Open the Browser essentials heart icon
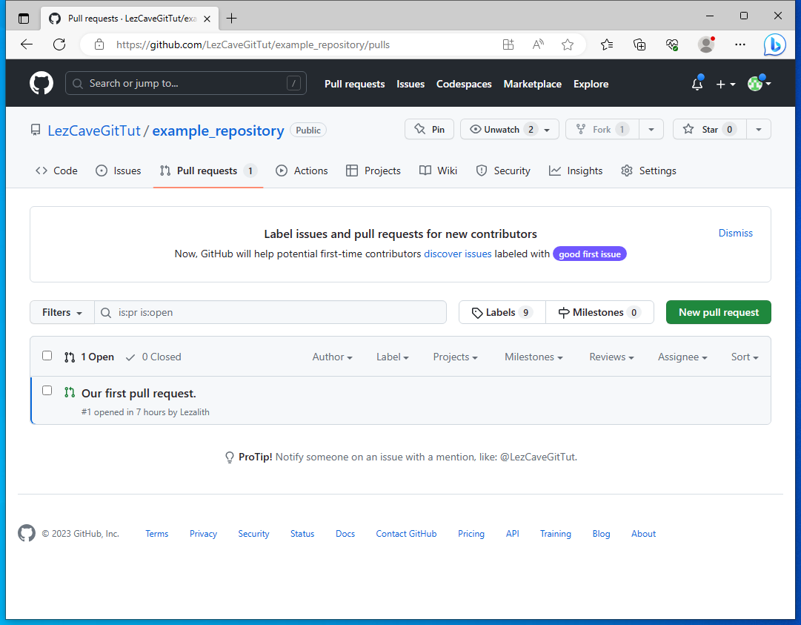 pos(672,44)
